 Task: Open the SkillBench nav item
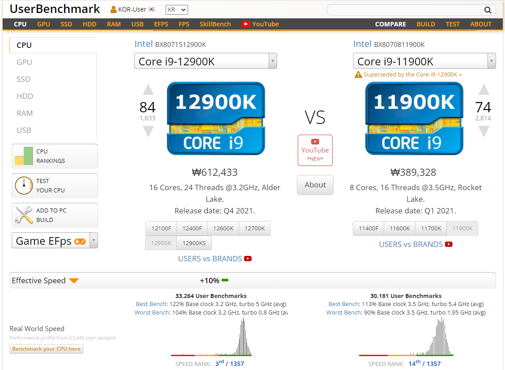coord(215,24)
